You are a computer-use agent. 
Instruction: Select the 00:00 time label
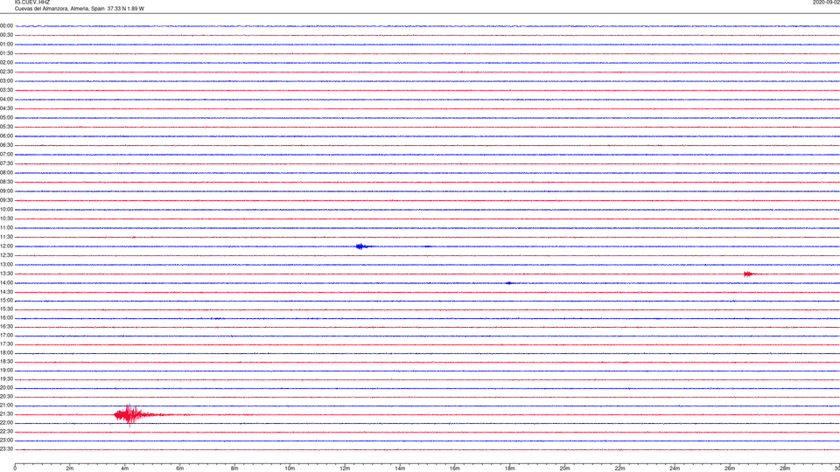click(6, 25)
